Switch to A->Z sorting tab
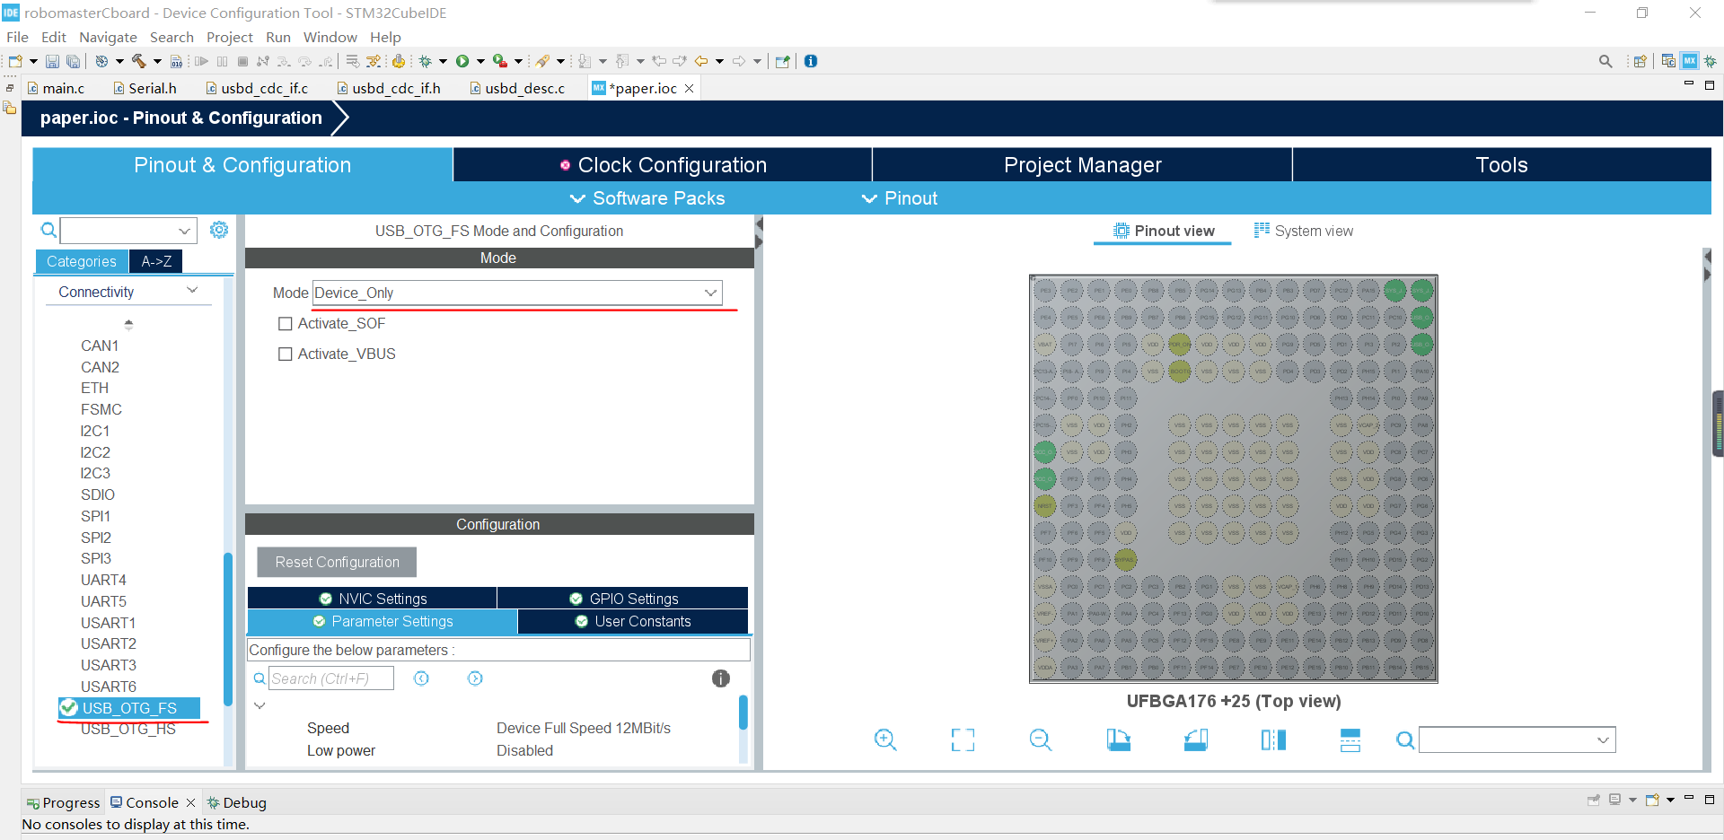Screen dimensions: 1724x840 156,261
